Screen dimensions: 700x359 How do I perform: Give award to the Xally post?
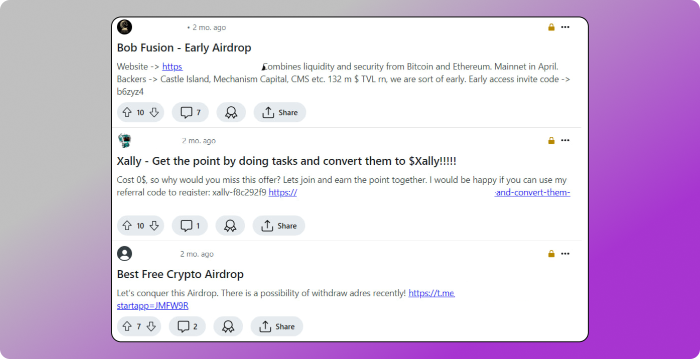pos(230,226)
